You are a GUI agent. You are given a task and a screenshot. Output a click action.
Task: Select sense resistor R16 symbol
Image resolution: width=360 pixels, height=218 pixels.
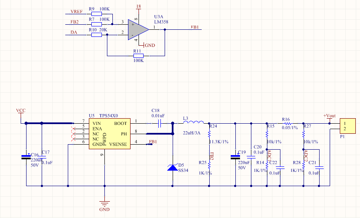pyautogui.click(x=288, y=123)
